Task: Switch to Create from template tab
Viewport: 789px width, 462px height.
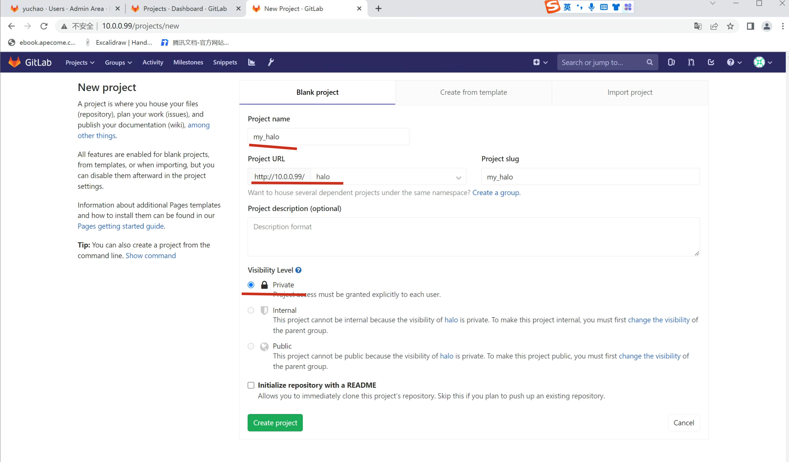Action: coord(473,92)
